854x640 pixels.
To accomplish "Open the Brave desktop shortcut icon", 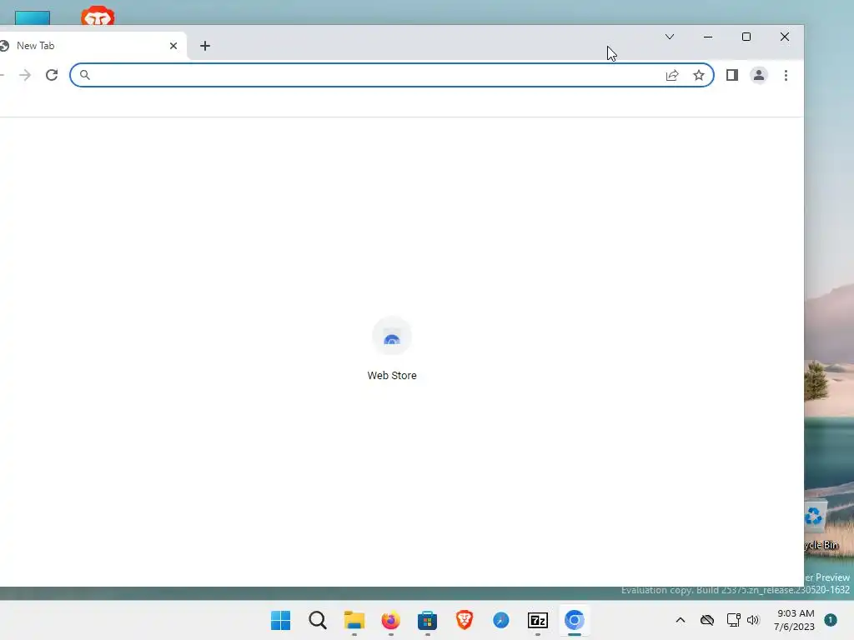I will (x=98, y=17).
